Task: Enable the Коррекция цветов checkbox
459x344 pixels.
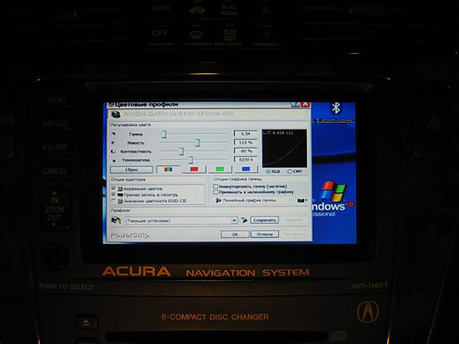Action: (x=114, y=187)
